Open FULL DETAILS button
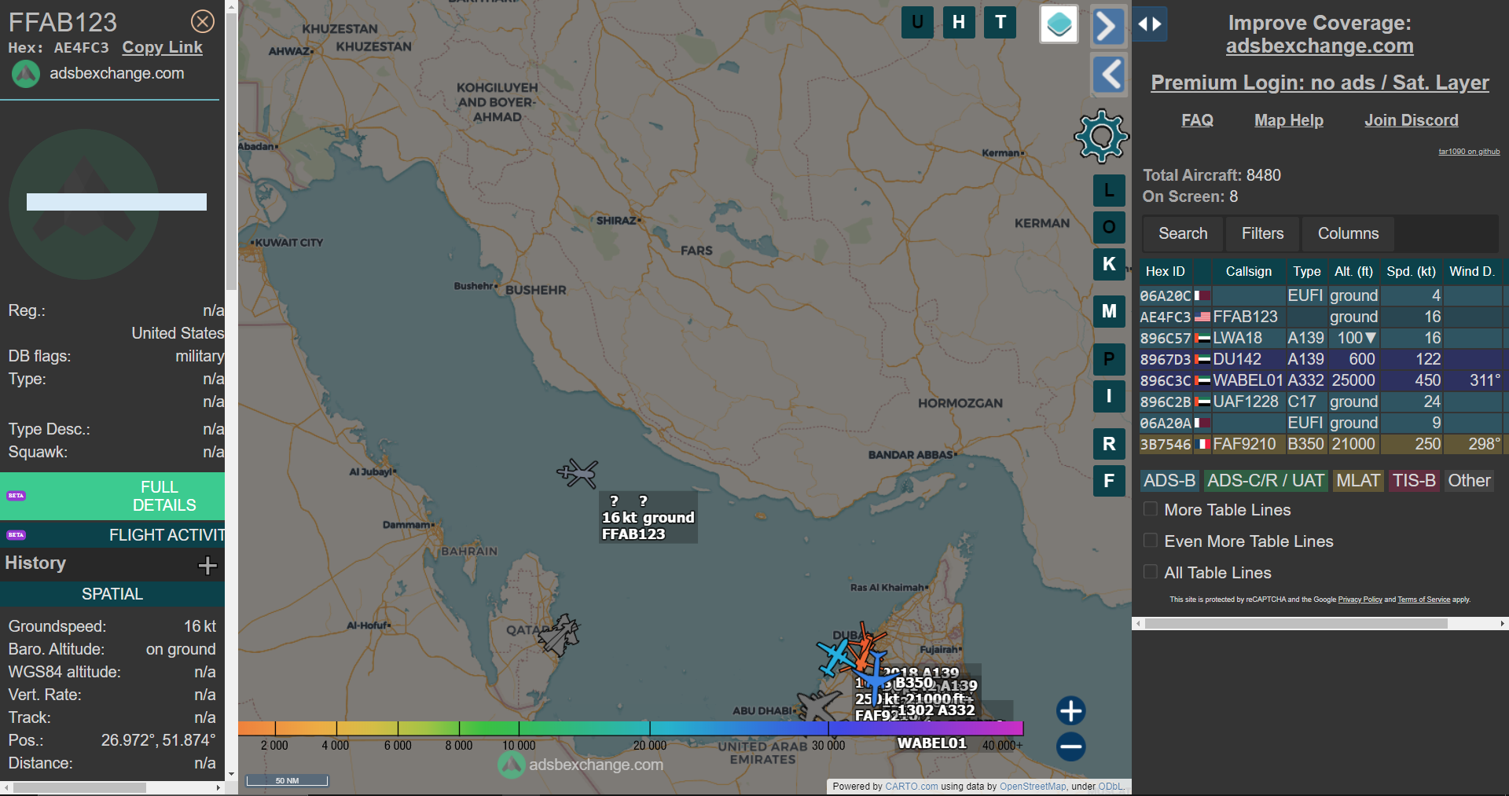Screen dimensions: 1509x796 click(x=112, y=496)
